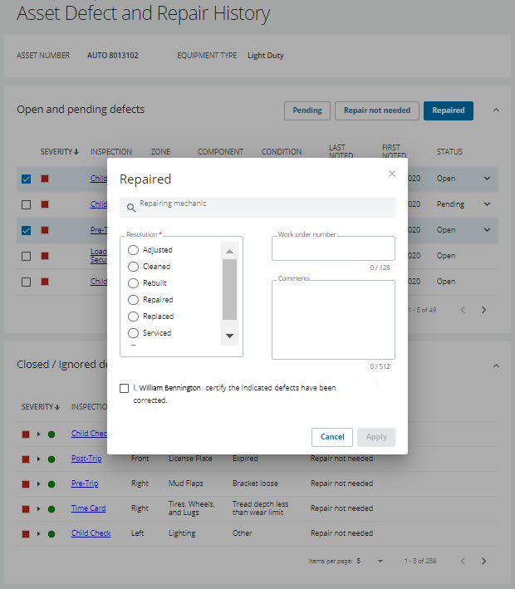515x589 pixels.
Task: Expand the last Child Check closed row triangle
Action: pyautogui.click(x=38, y=534)
